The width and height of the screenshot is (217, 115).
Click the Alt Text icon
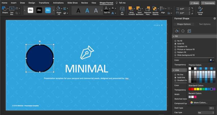pos(122,9)
